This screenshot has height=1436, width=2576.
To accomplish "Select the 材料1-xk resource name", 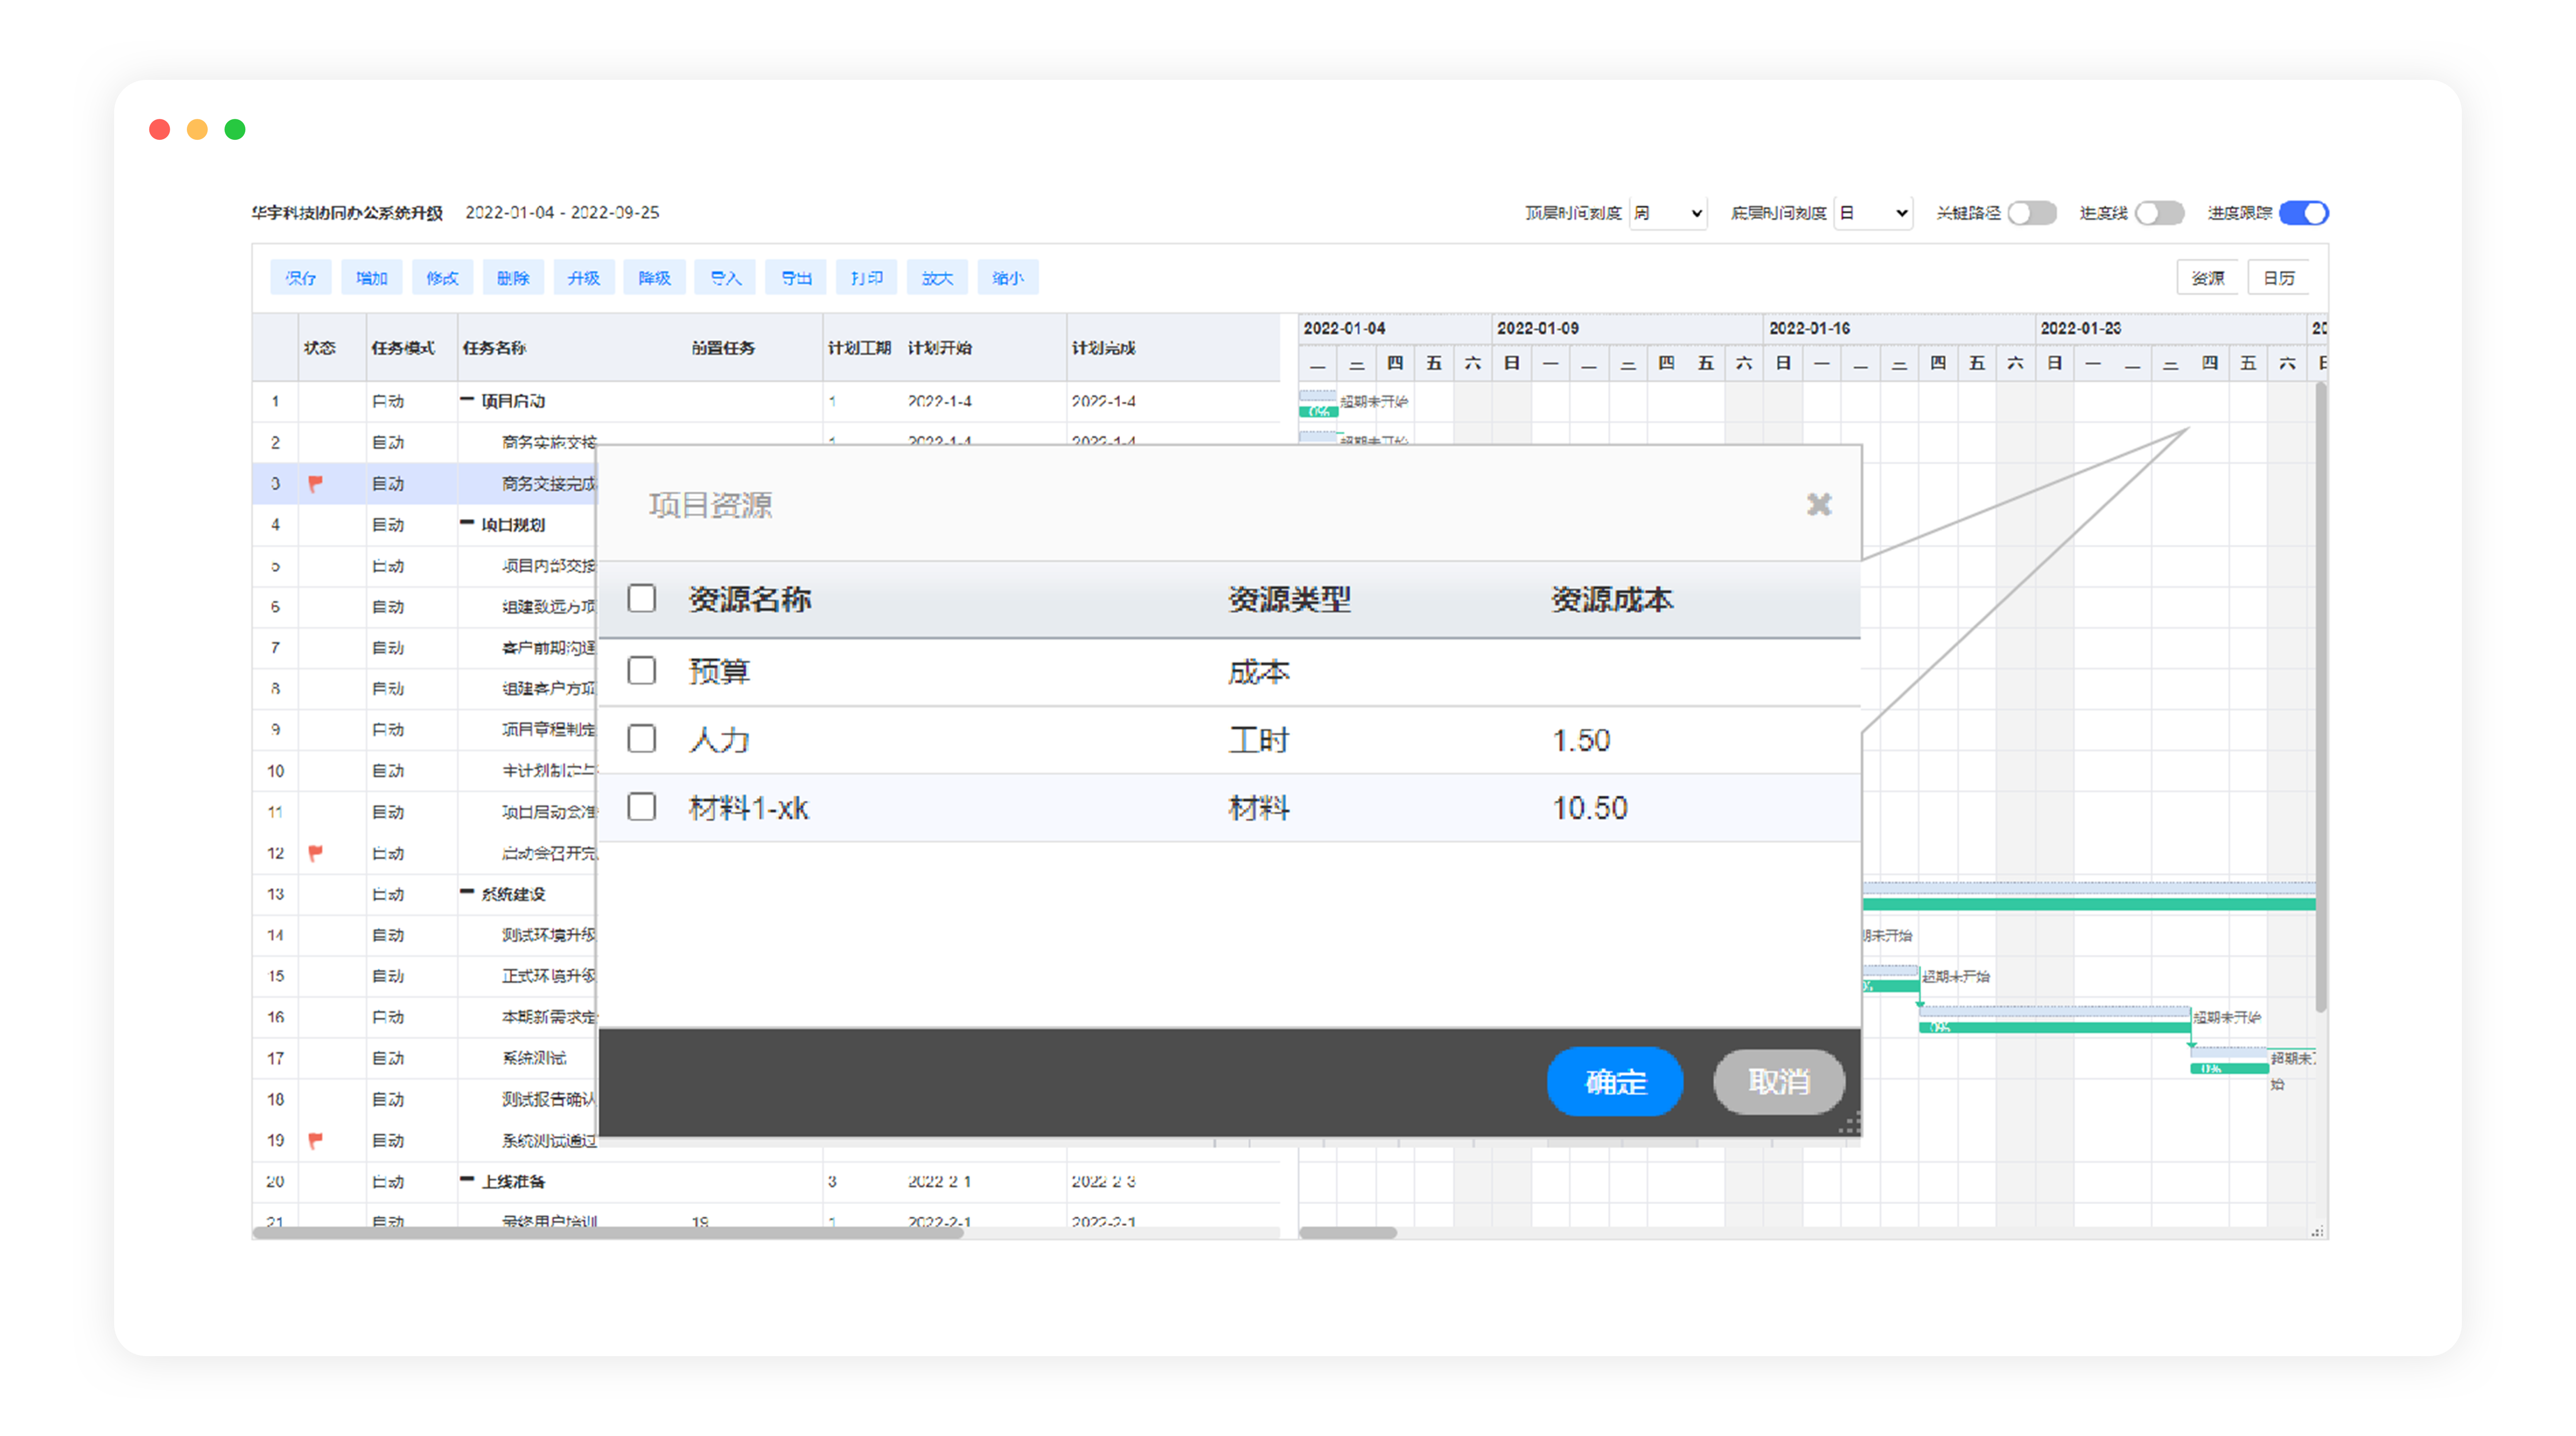I will pyautogui.click(x=748, y=807).
